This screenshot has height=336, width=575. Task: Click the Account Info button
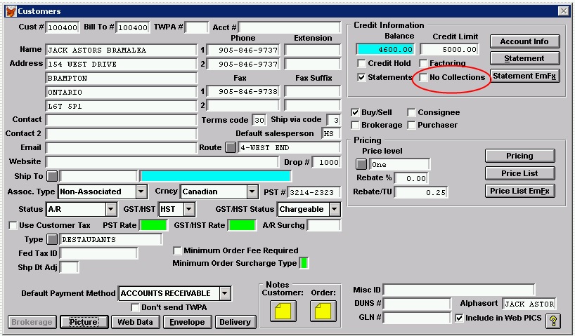tap(524, 41)
